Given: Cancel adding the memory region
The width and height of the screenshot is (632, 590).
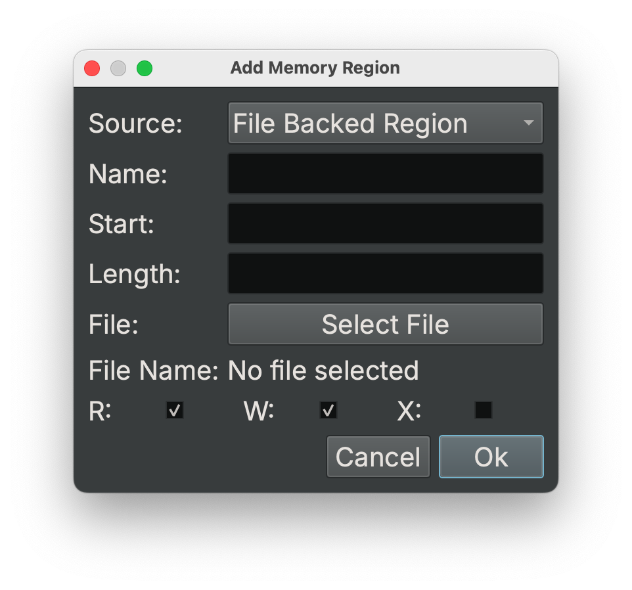Looking at the screenshot, I should tap(378, 456).
